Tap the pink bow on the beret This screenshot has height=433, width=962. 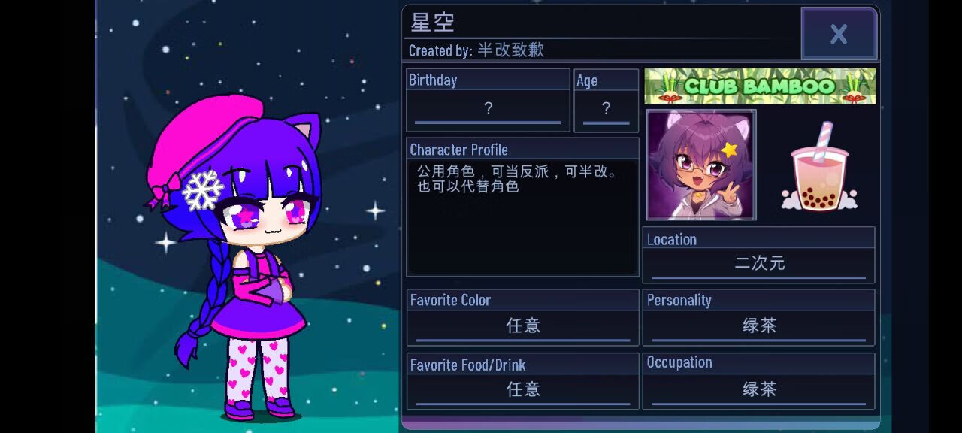pyautogui.click(x=163, y=191)
